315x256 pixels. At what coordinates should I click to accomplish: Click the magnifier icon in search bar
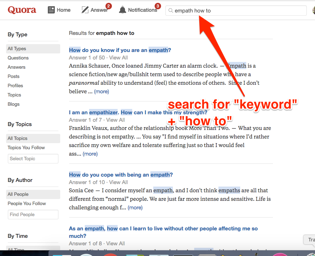171,10
